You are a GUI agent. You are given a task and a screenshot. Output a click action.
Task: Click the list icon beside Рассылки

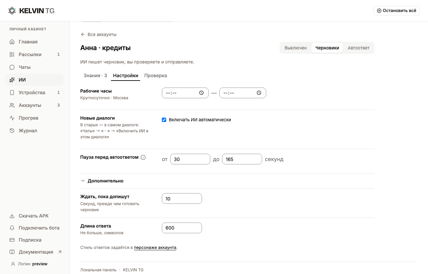coord(12,54)
